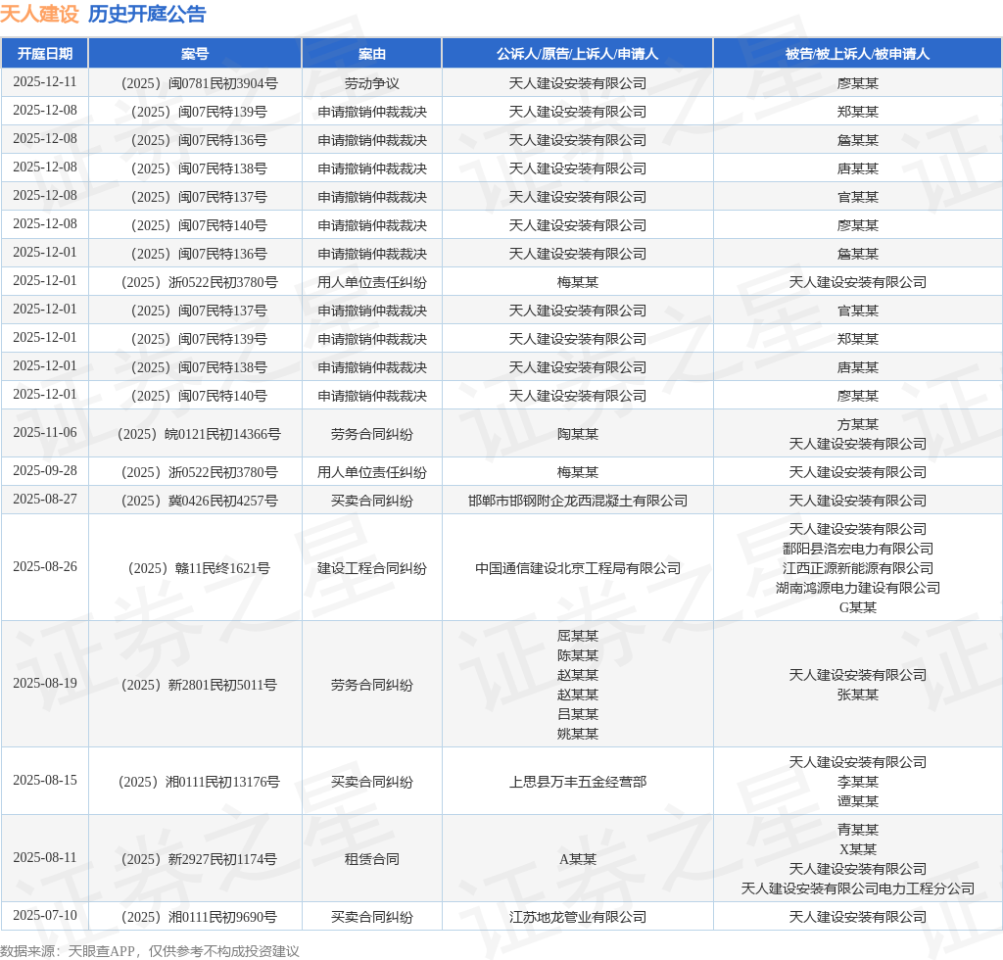
Task: Click the 历史开庭公告 heading
Action: click(147, 14)
